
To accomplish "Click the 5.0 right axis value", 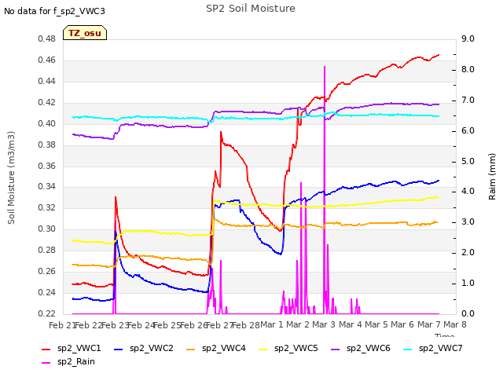I will (468, 161).
